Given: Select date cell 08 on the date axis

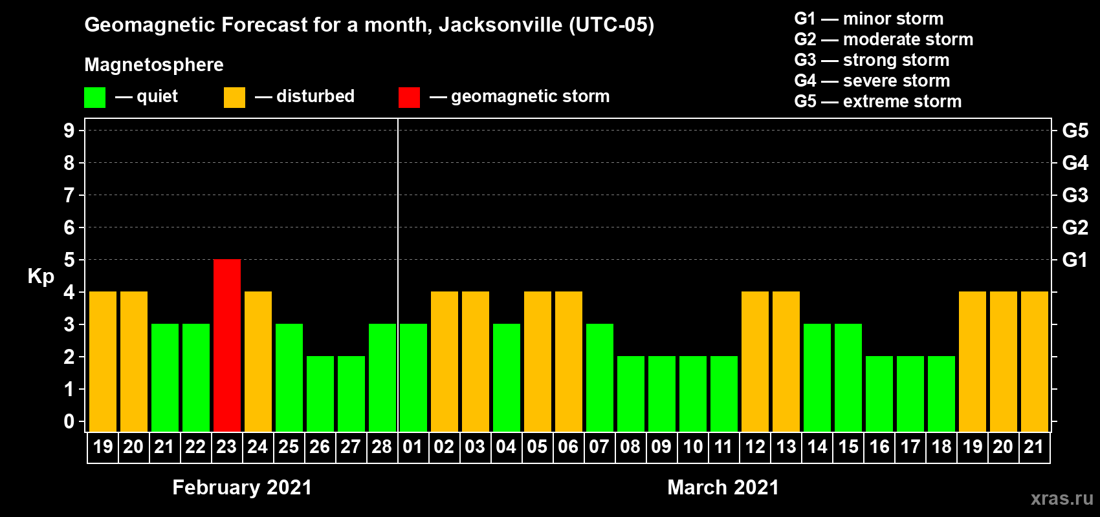Looking at the screenshot, I should pyautogui.click(x=631, y=447).
